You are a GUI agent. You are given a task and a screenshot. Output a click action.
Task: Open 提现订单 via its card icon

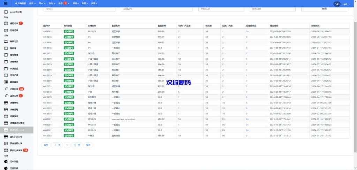click(6, 23)
